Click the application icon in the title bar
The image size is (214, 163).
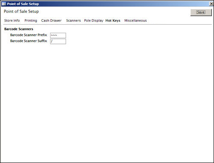point(4,4)
